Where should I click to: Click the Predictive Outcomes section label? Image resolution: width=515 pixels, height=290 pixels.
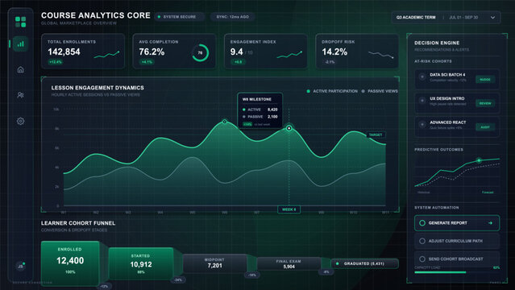(438, 150)
